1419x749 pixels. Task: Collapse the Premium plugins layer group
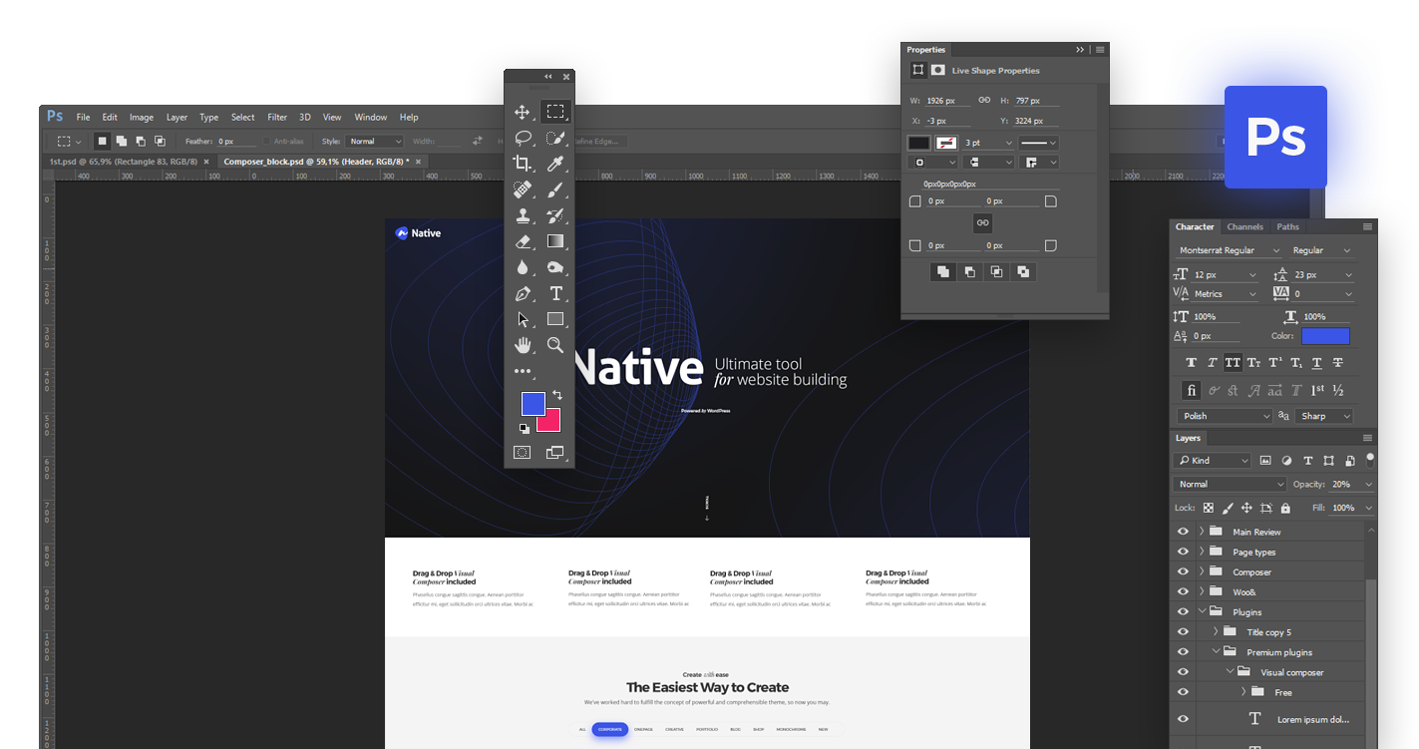(1217, 651)
